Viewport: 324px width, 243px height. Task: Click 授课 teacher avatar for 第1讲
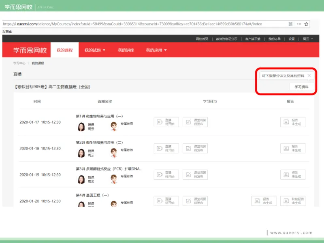point(81,127)
